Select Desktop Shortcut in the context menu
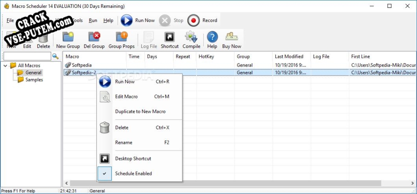This screenshot has height=194, width=417. 140,159
